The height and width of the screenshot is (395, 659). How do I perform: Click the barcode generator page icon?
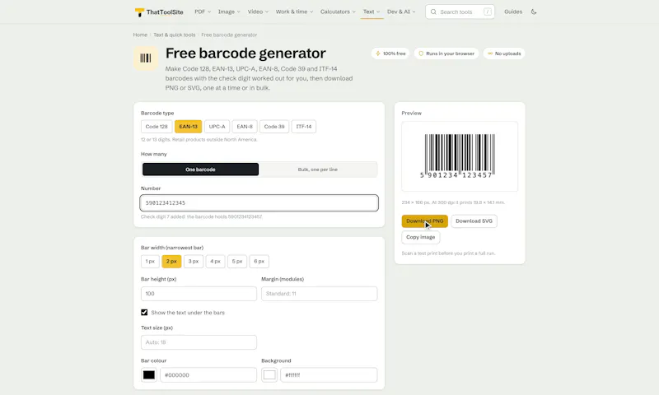(x=146, y=58)
